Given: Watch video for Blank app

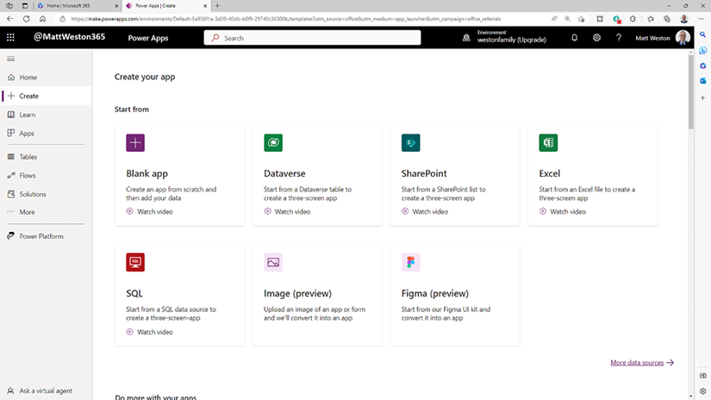Looking at the screenshot, I should 150,211.
